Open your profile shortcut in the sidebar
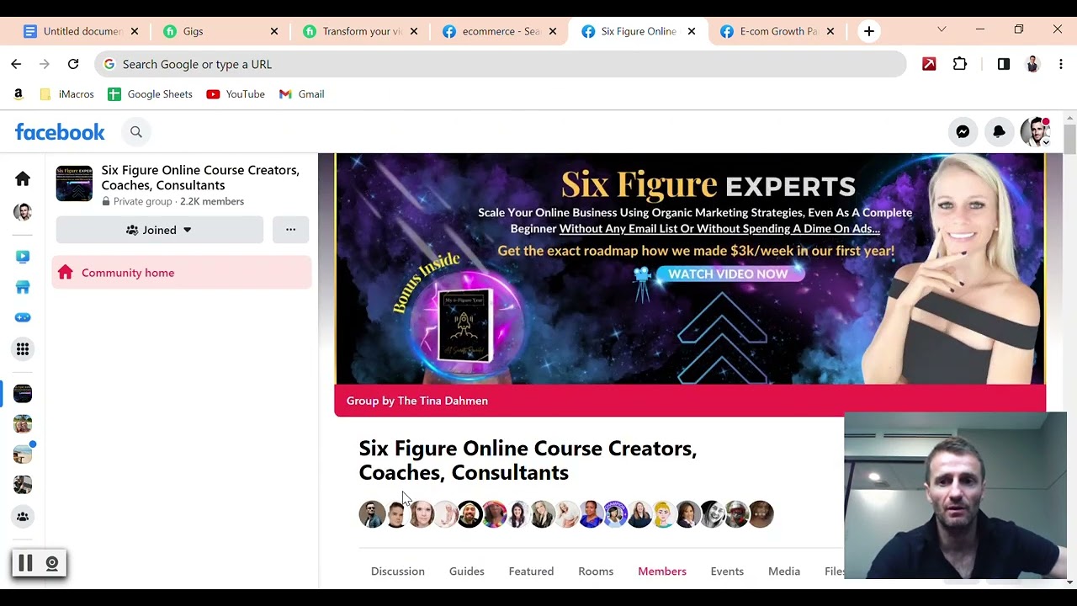The width and height of the screenshot is (1077, 606). pyautogui.click(x=23, y=212)
